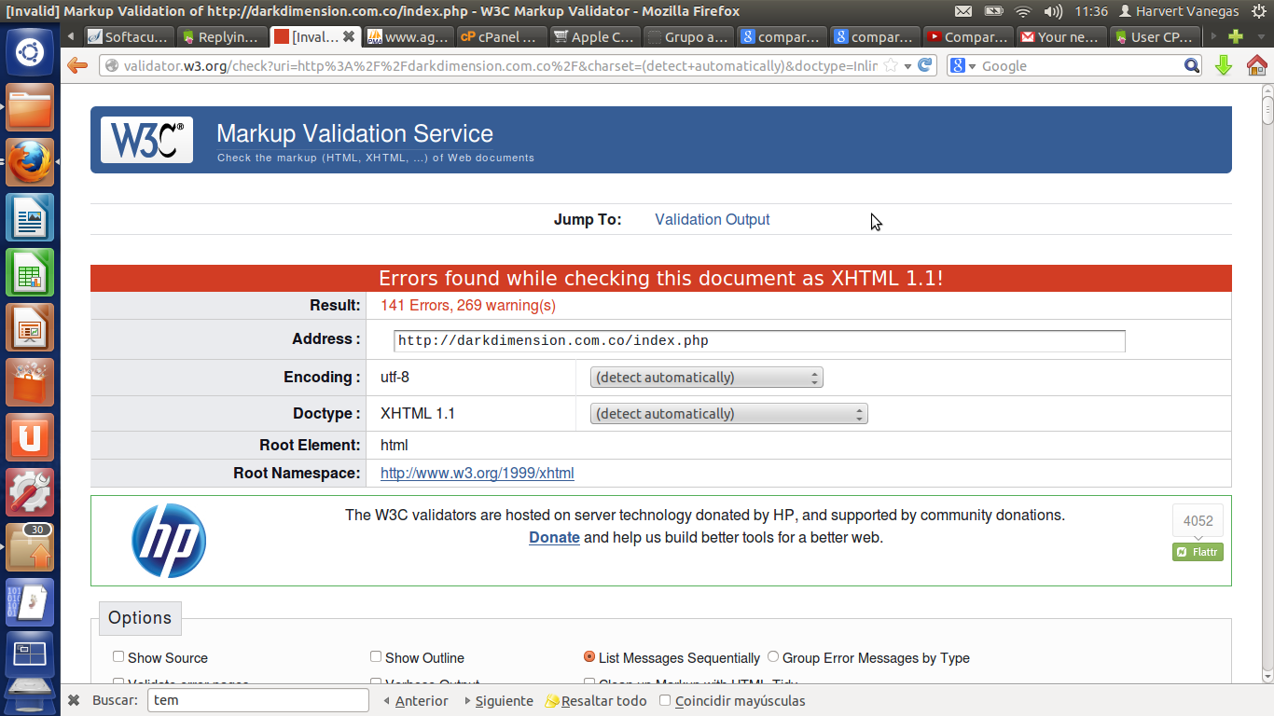Image resolution: width=1274 pixels, height=716 pixels.
Task: Click the Buscar find text field
Action: (258, 700)
